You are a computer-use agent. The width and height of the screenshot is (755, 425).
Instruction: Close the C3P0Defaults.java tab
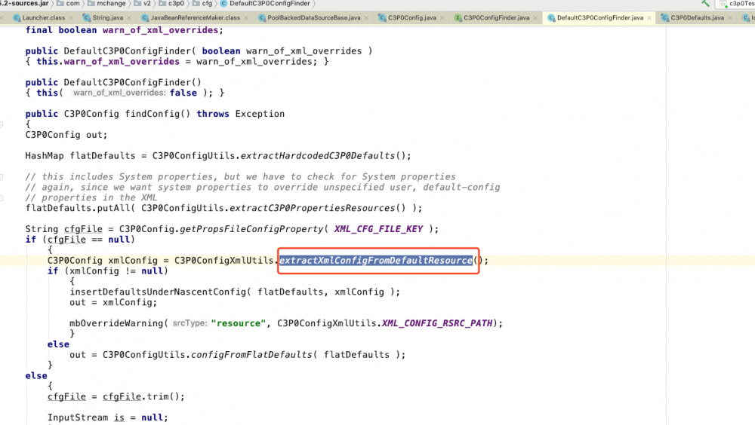click(730, 18)
